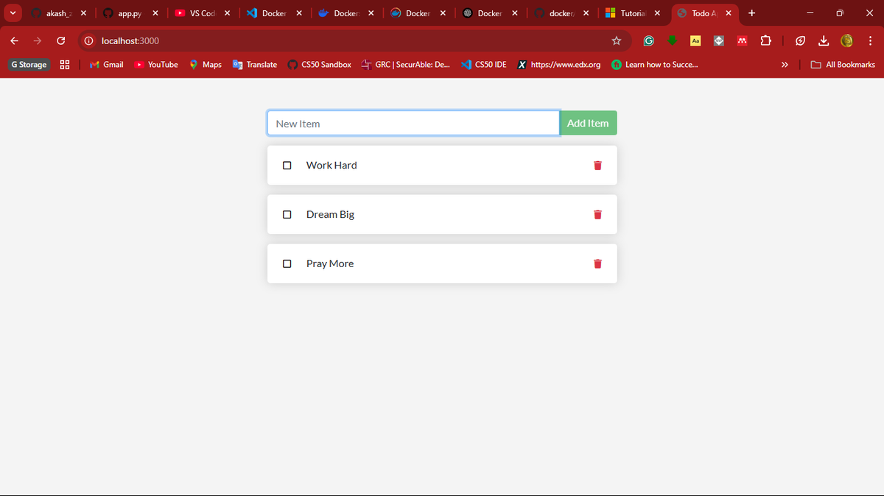Open the edx.org bookmark
Viewport: 884px width, 496px height.
[x=558, y=65]
